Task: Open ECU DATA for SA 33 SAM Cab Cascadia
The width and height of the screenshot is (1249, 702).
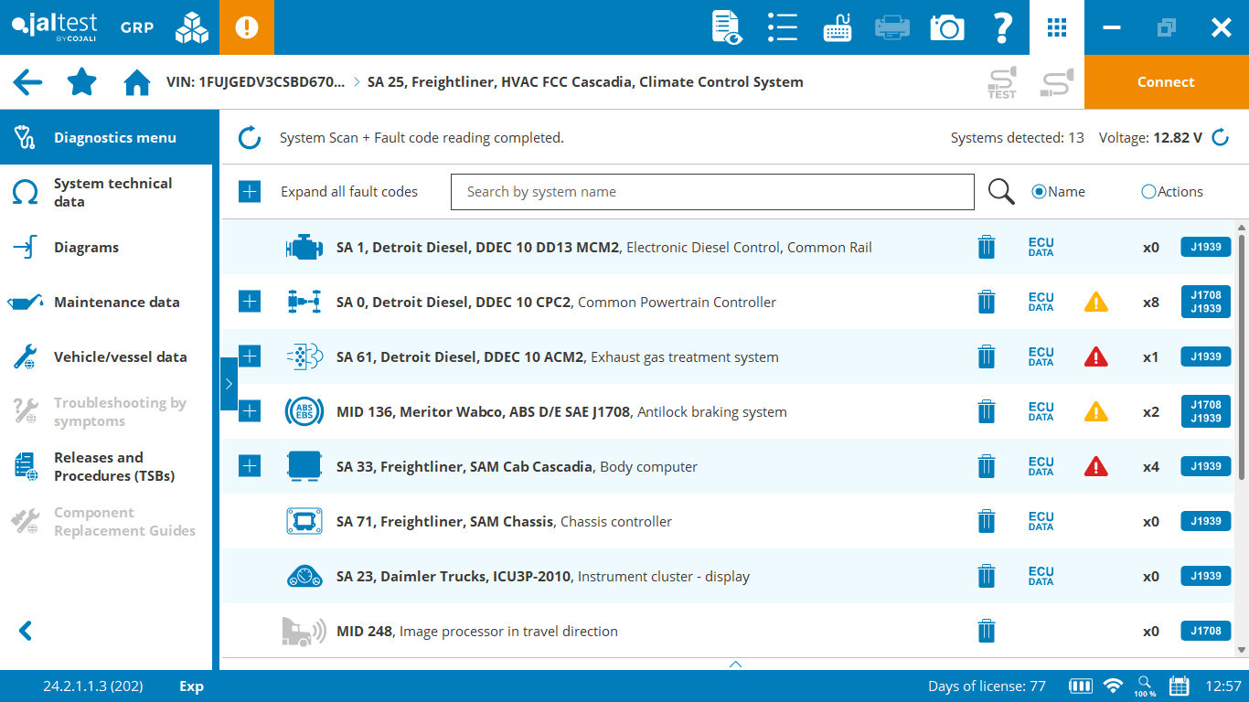Action: (x=1041, y=466)
